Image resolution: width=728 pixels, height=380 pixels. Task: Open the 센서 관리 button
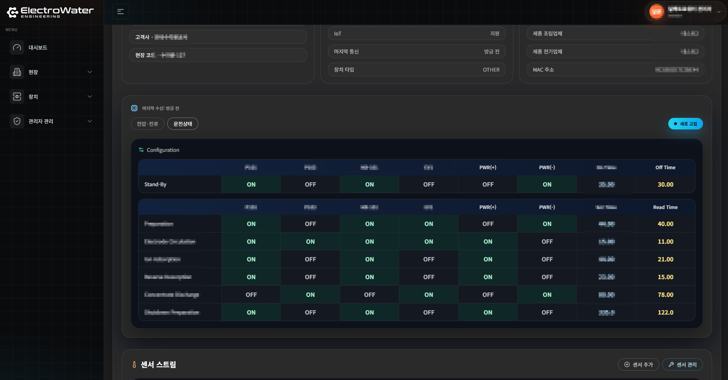[x=682, y=364]
